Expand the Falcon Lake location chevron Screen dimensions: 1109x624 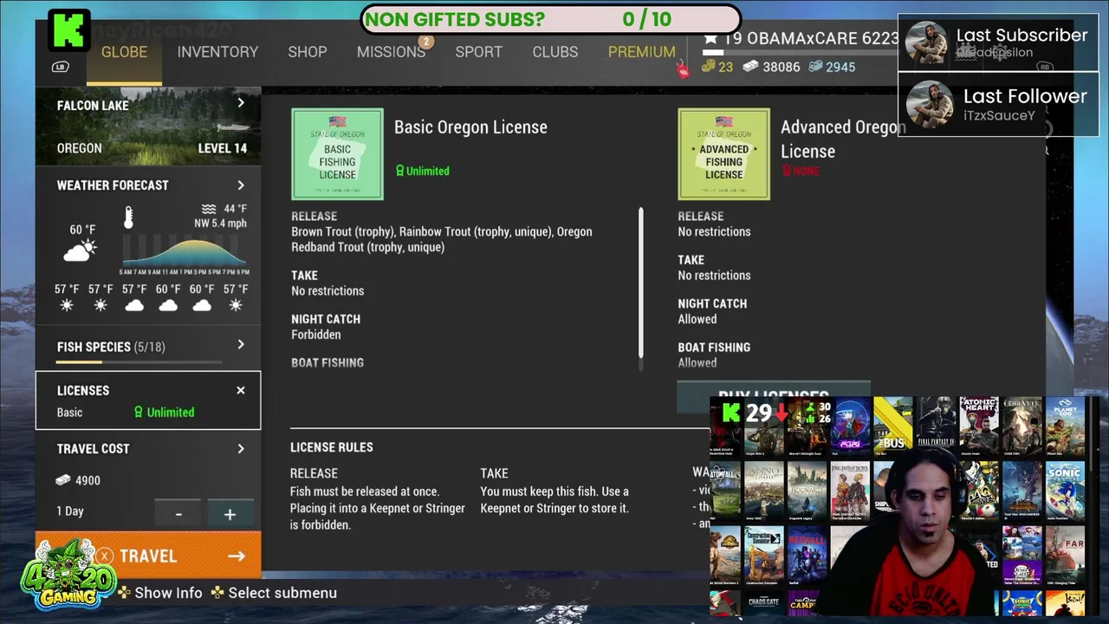[241, 103]
